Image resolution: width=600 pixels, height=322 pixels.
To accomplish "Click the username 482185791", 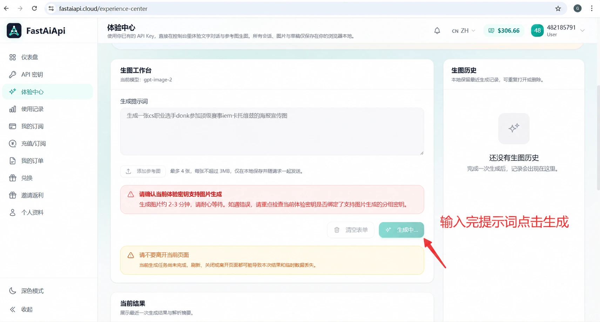I will [x=561, y=27].
